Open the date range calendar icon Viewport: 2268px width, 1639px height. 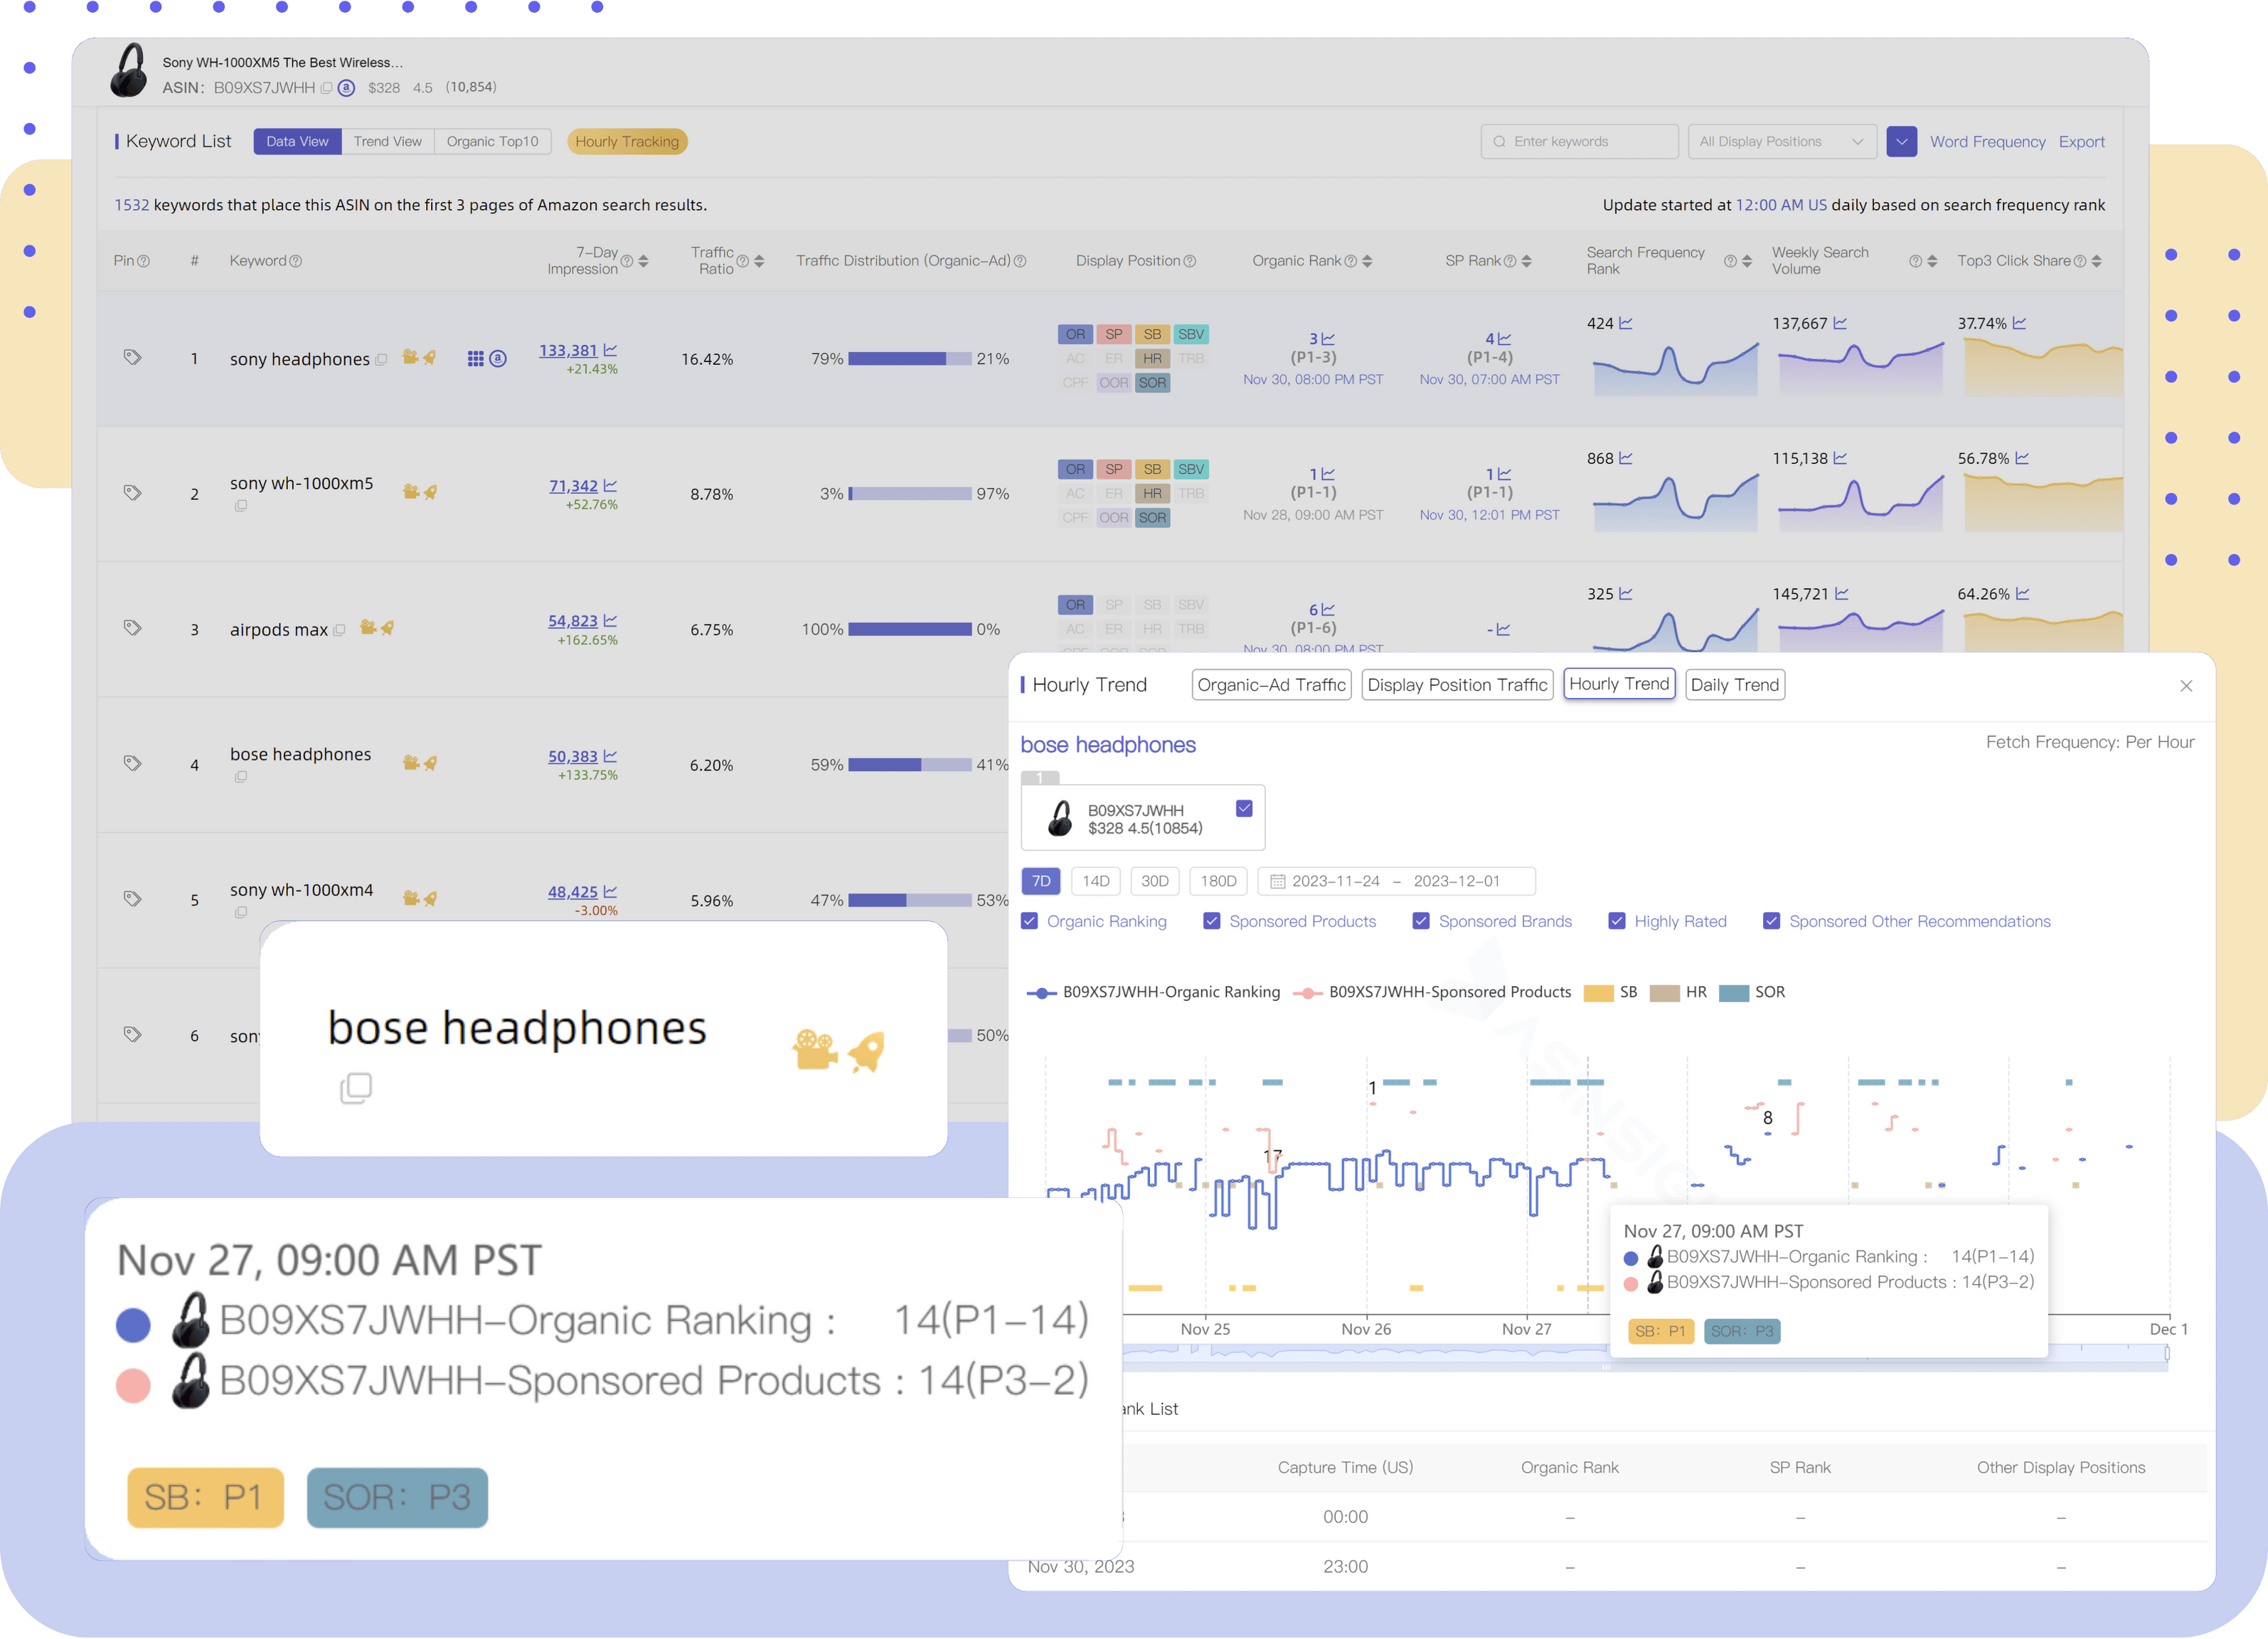[x=1277, y=881]
